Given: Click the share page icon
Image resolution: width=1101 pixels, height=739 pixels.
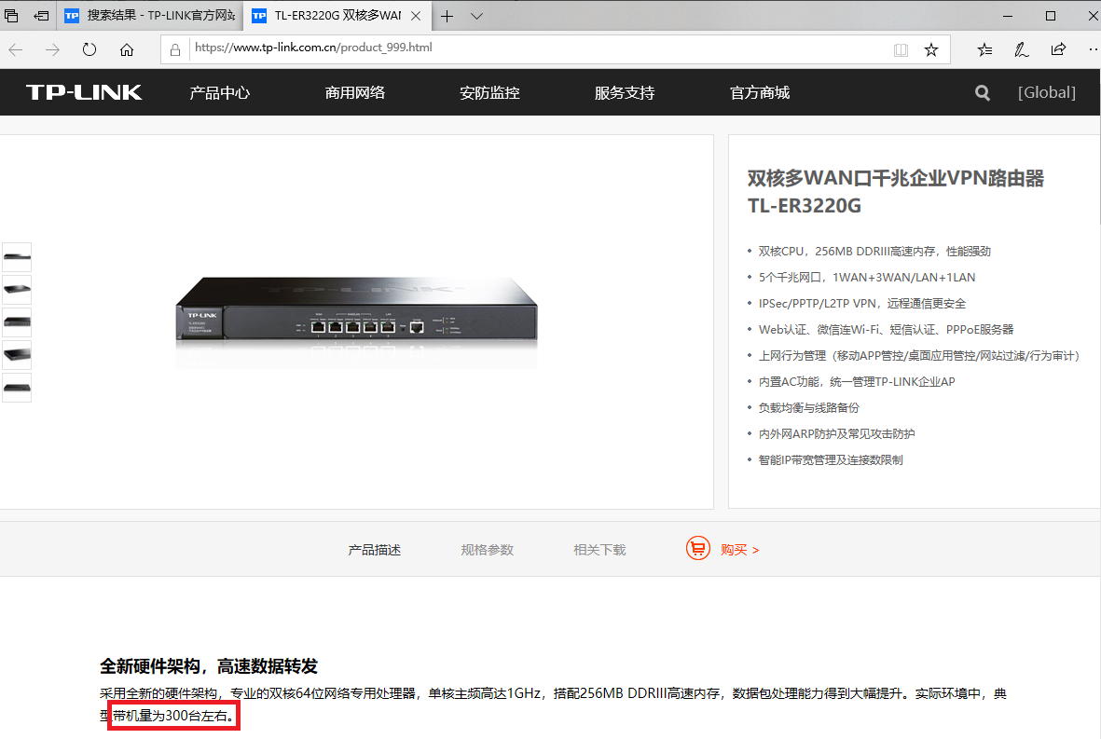Looking at the screenshot, I should click(1058, 49).
